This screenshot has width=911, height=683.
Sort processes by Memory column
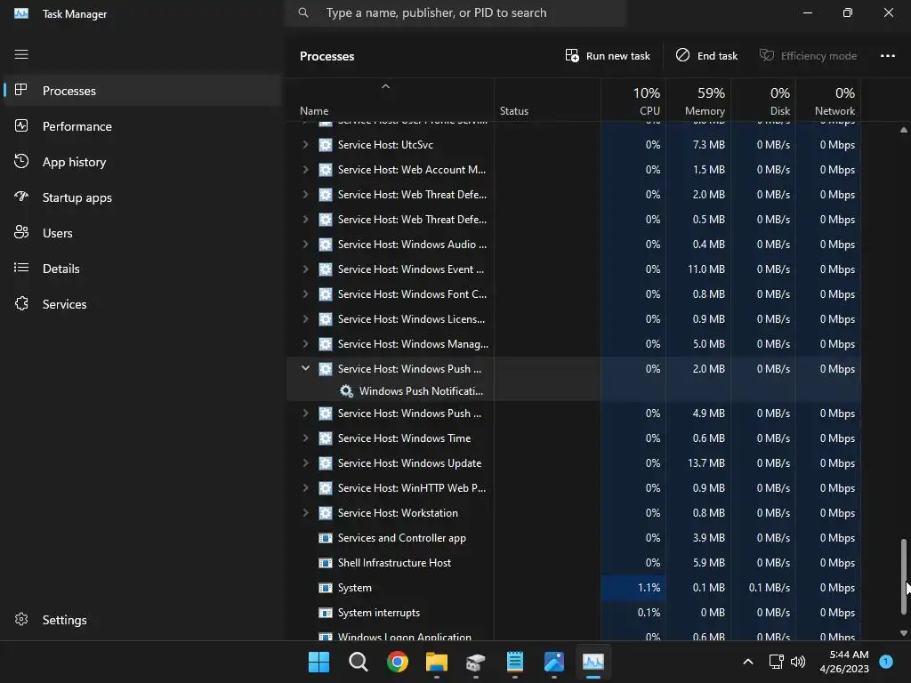tap(698, 100)
